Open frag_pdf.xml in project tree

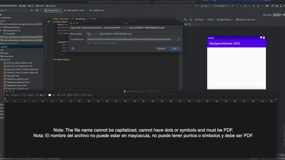click(12, 76)
